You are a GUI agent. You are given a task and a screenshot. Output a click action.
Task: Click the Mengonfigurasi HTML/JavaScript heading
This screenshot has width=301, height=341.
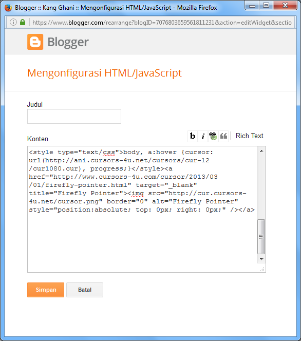point(105,73)
